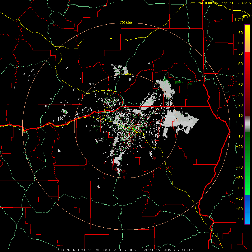Click the [KT] units label
The width and height of the screenshot is (252, 252).
[239, 19]
